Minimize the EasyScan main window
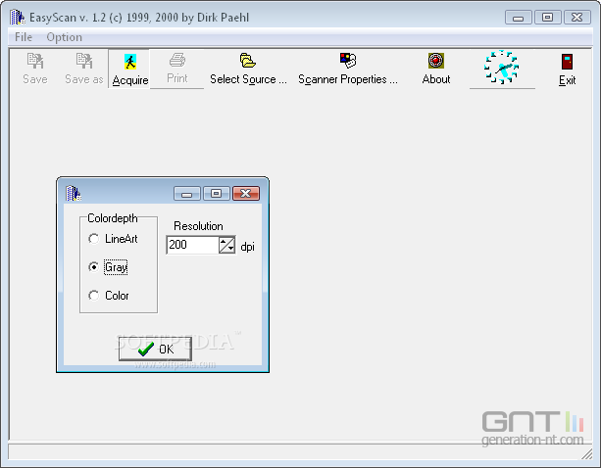The image size is (601, 468). (x=518, y=18)
